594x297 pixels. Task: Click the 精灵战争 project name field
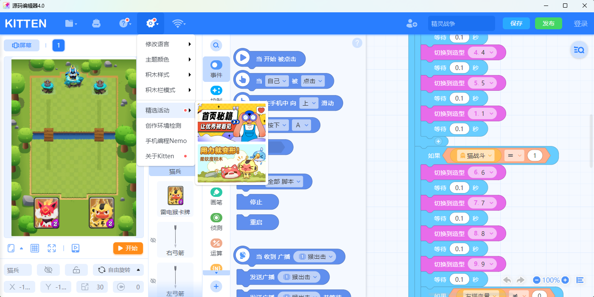[x=461, y=23]
